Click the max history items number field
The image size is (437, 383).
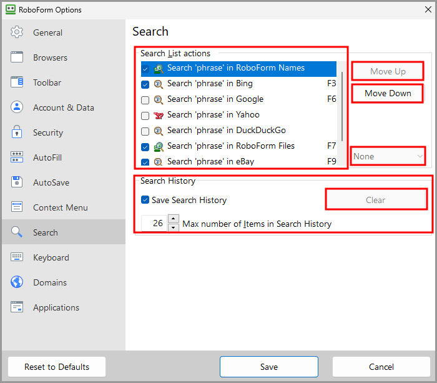[154, 223]
